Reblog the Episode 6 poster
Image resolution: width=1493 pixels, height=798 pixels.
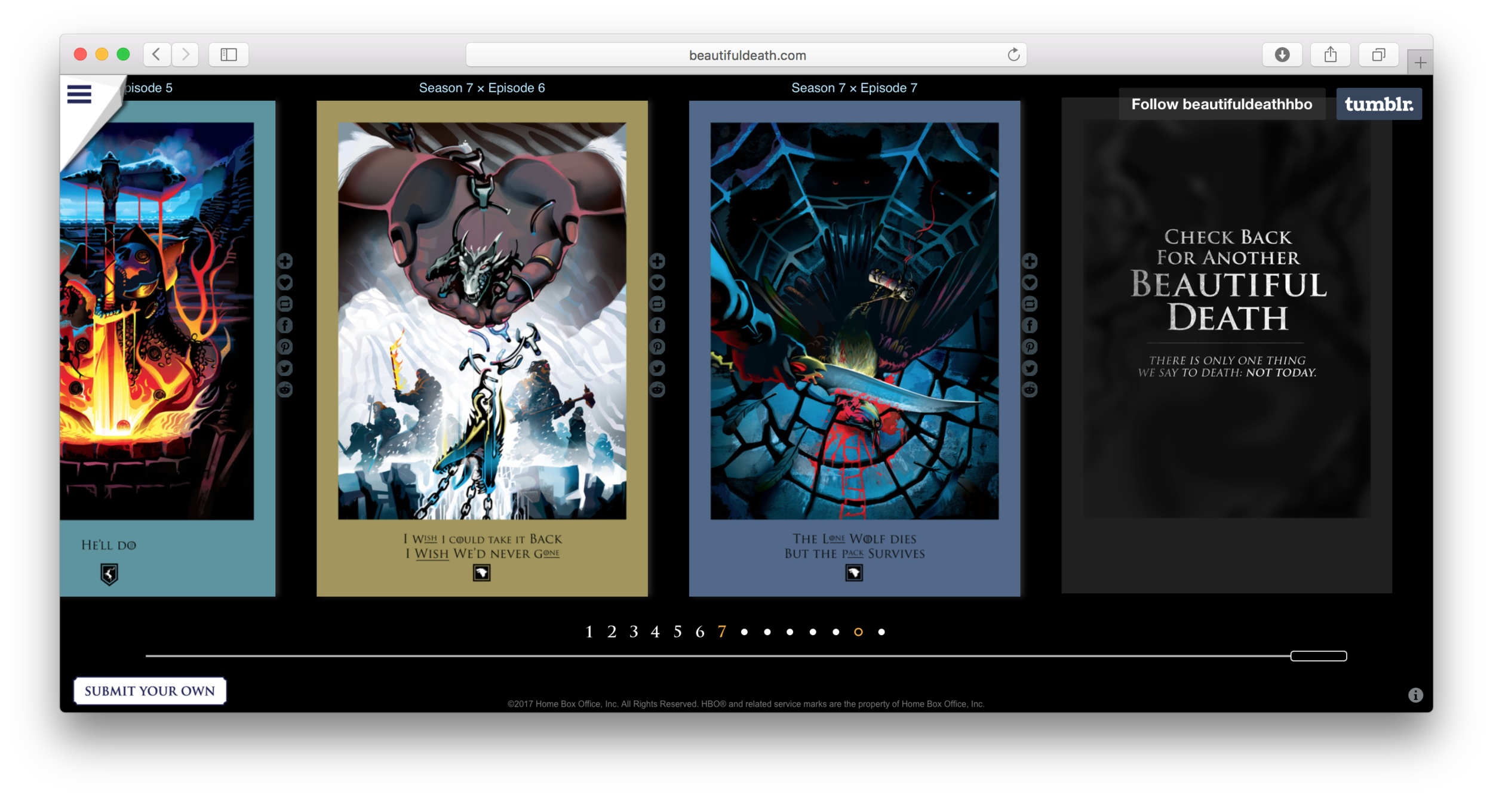pyautogui.click(x=657, y=304)
